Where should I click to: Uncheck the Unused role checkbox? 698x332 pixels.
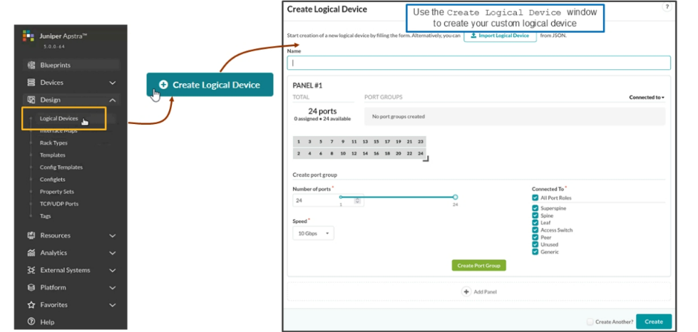point(535,244)
